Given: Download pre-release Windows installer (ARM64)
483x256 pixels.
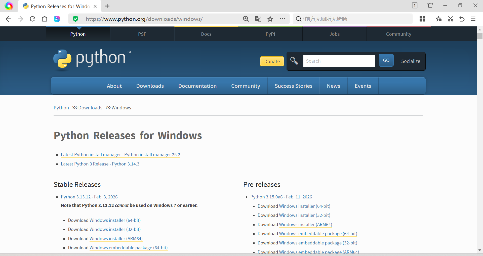Looking at the screenshot, I should 306,225.
